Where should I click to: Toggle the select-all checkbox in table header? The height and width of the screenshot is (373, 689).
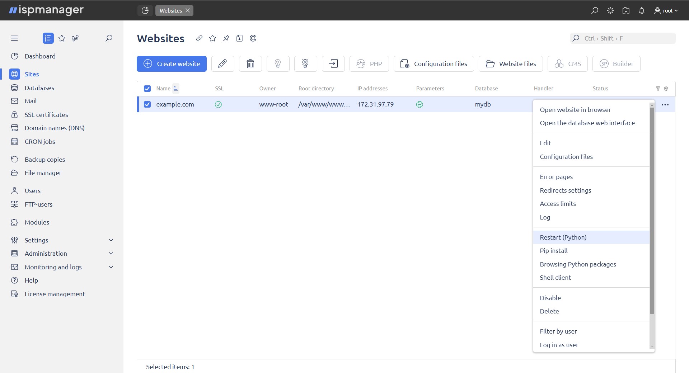pos(147,89)
